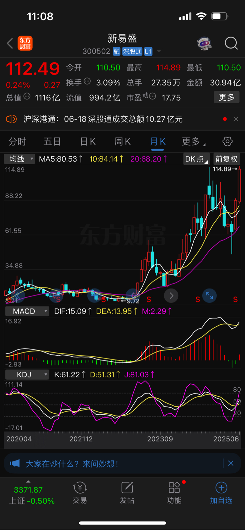The width and height of the screenshot is (245, 530).
Task: Tap the info icon beside 市盈
Action: point(152,96)
